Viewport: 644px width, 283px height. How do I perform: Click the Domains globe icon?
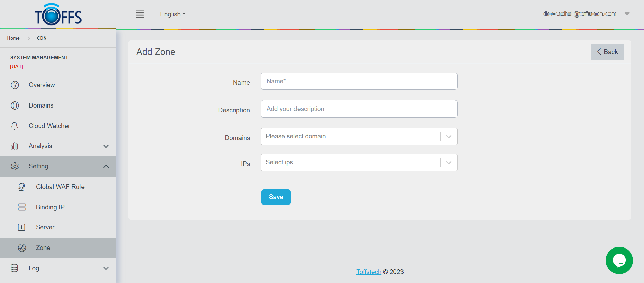coord(15,105)
